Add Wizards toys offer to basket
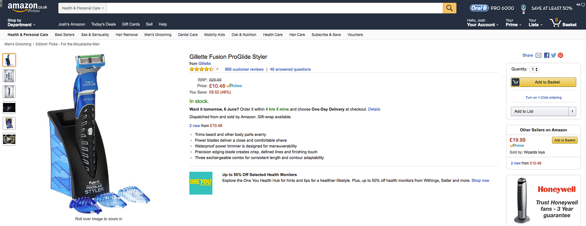 tap(564, 140)
